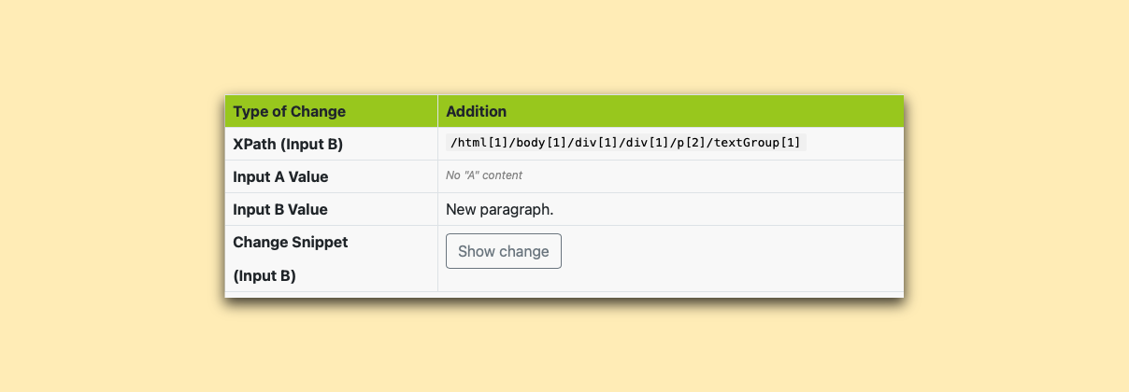Click the word "content" in Input A value
1129x392 pixels.
click(x=504, y=175)
